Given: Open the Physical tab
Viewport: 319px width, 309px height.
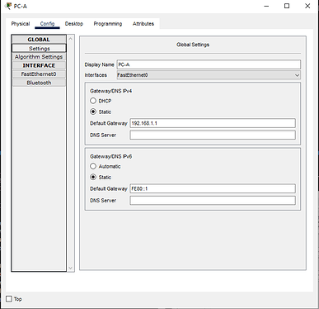Looking at the screenshot, I should coord(21,24).
